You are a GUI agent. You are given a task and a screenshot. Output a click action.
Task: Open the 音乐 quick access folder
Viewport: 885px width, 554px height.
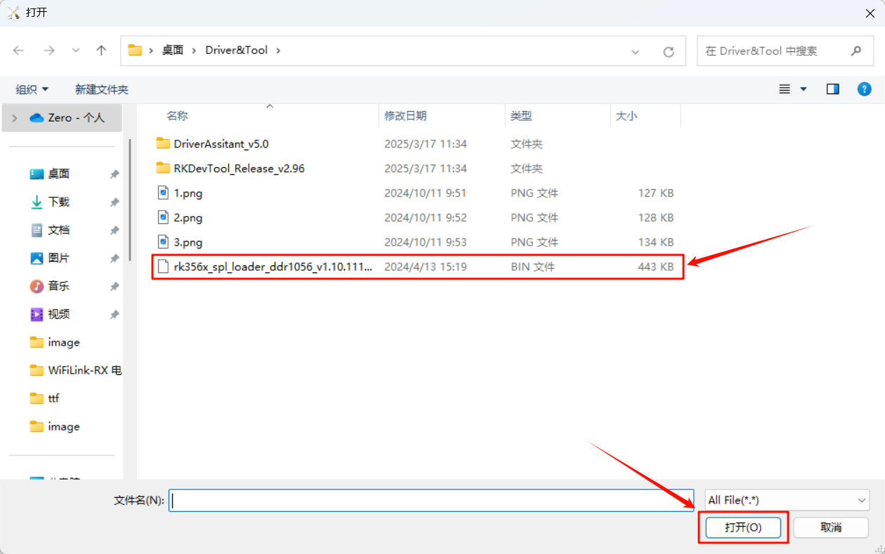click(x=59, y=286)
